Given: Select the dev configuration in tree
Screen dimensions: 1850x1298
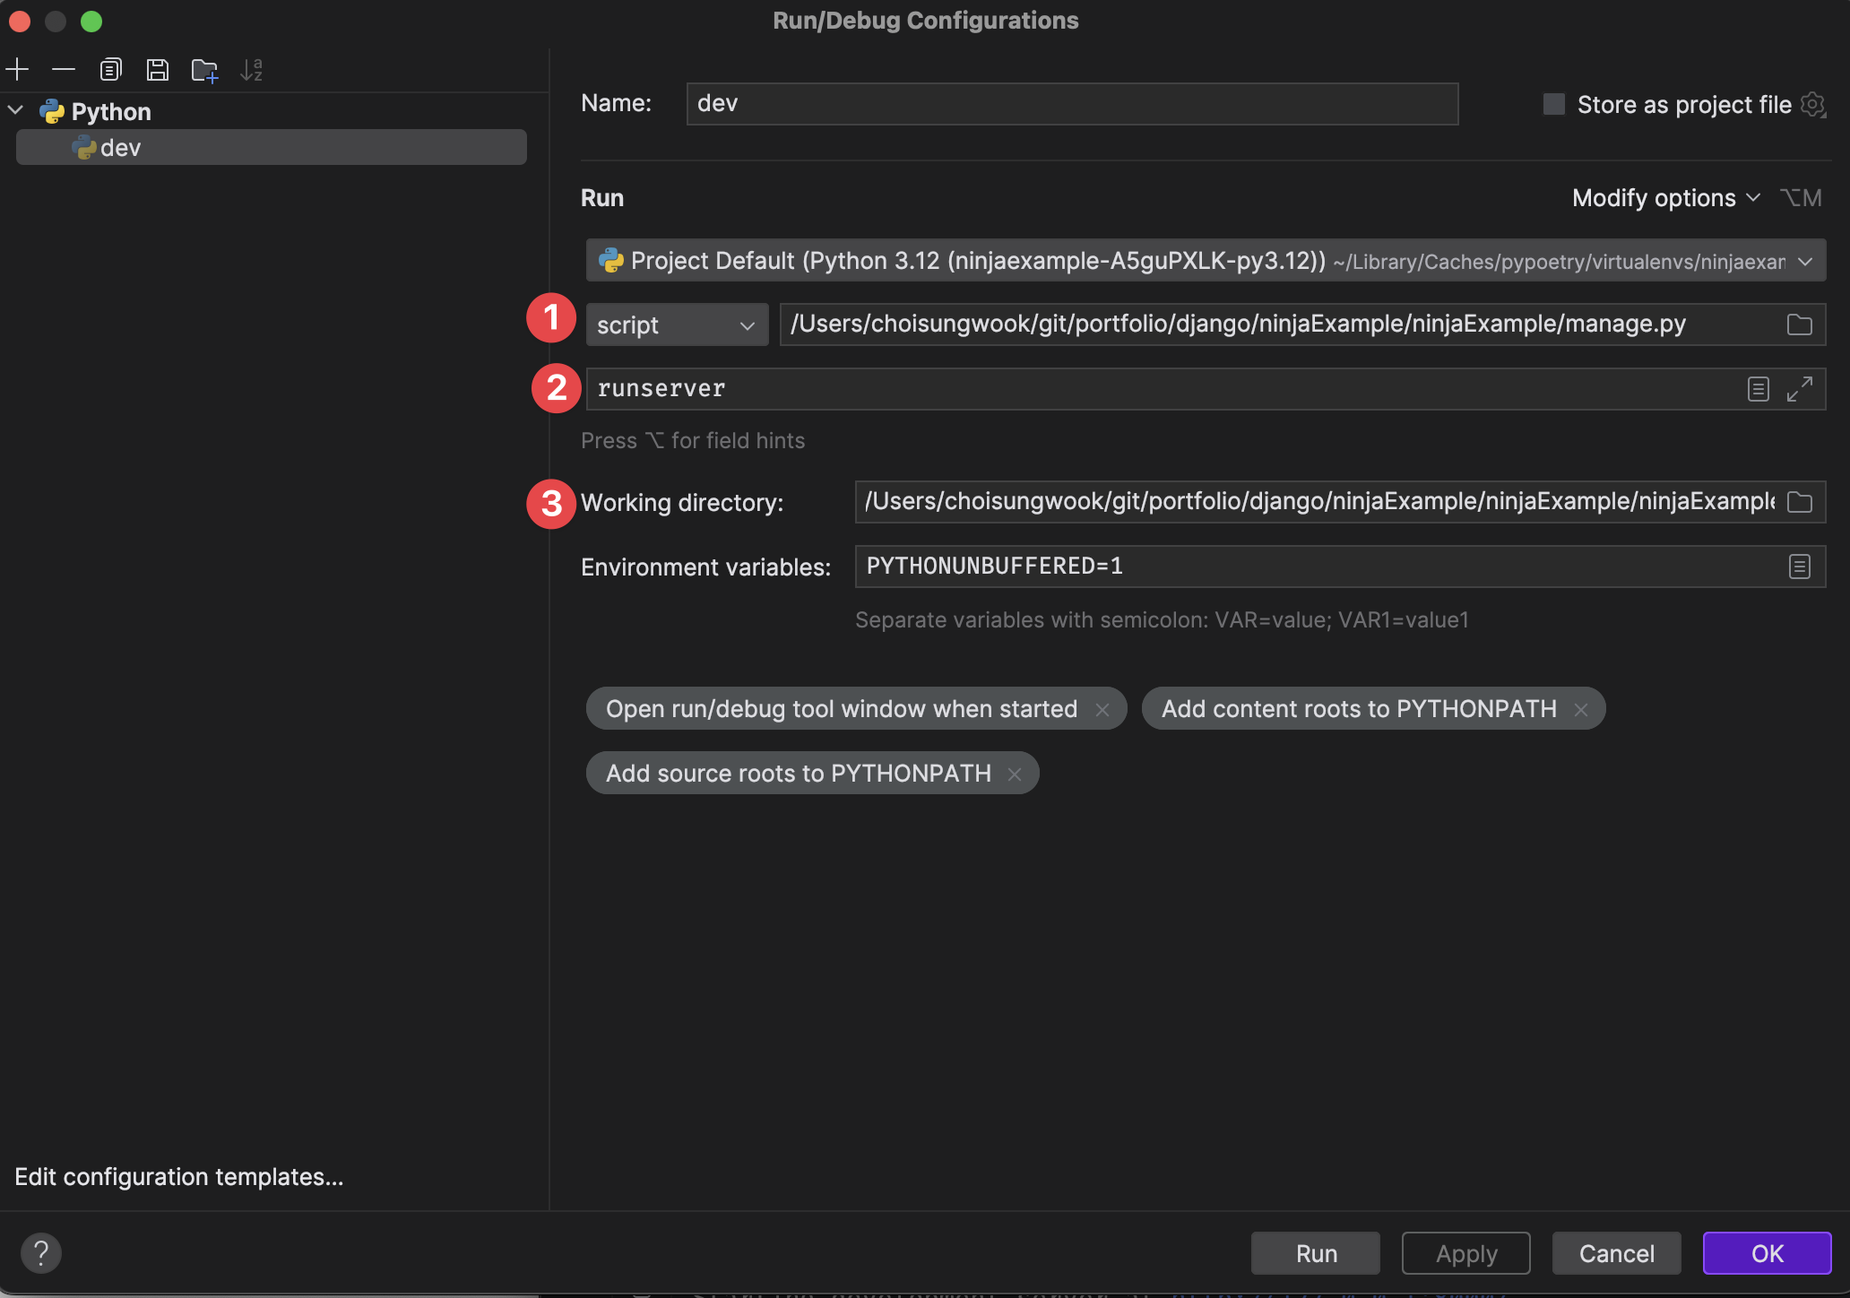Looking at the screenshot, I should (120, 148).
